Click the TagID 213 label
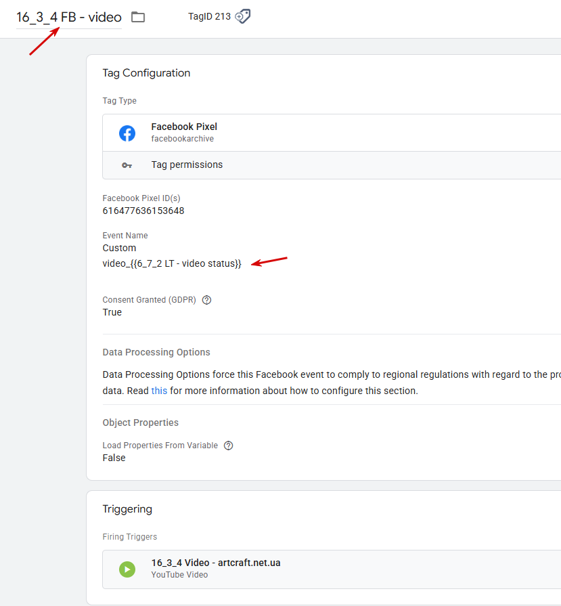 [209, 17]
